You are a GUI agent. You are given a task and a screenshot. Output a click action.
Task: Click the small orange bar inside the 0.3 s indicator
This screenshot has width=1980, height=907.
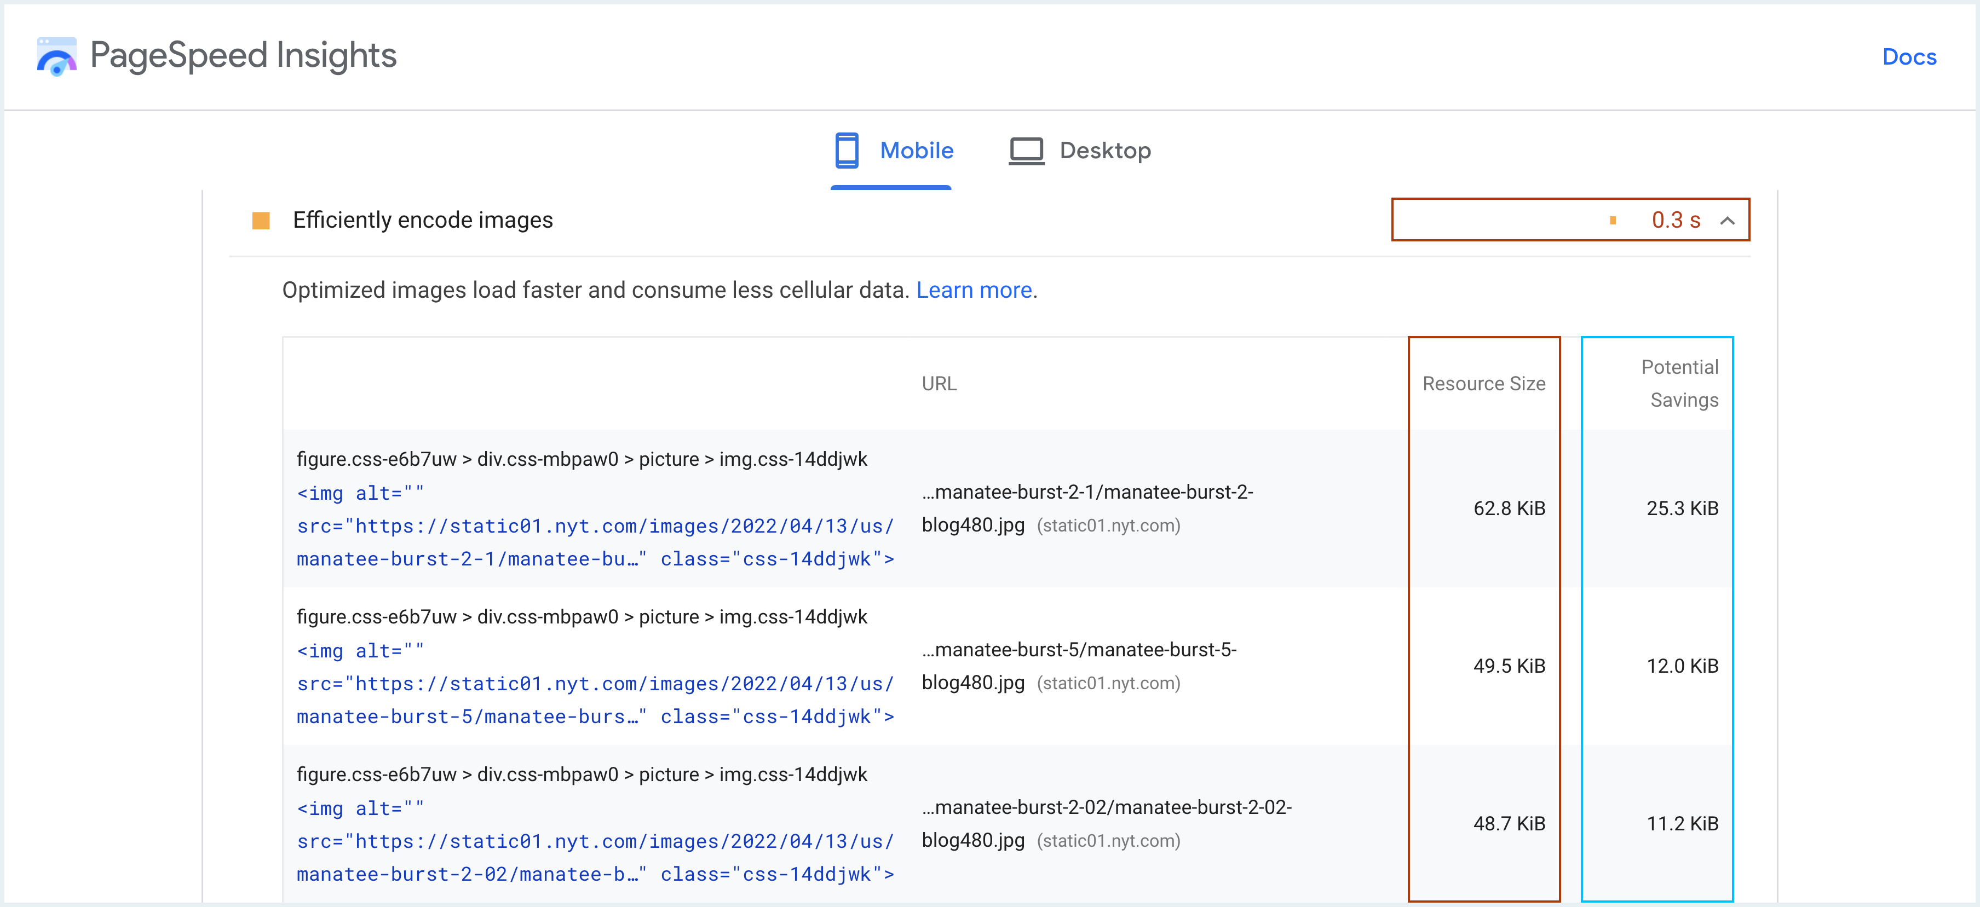pos(1612,221)
